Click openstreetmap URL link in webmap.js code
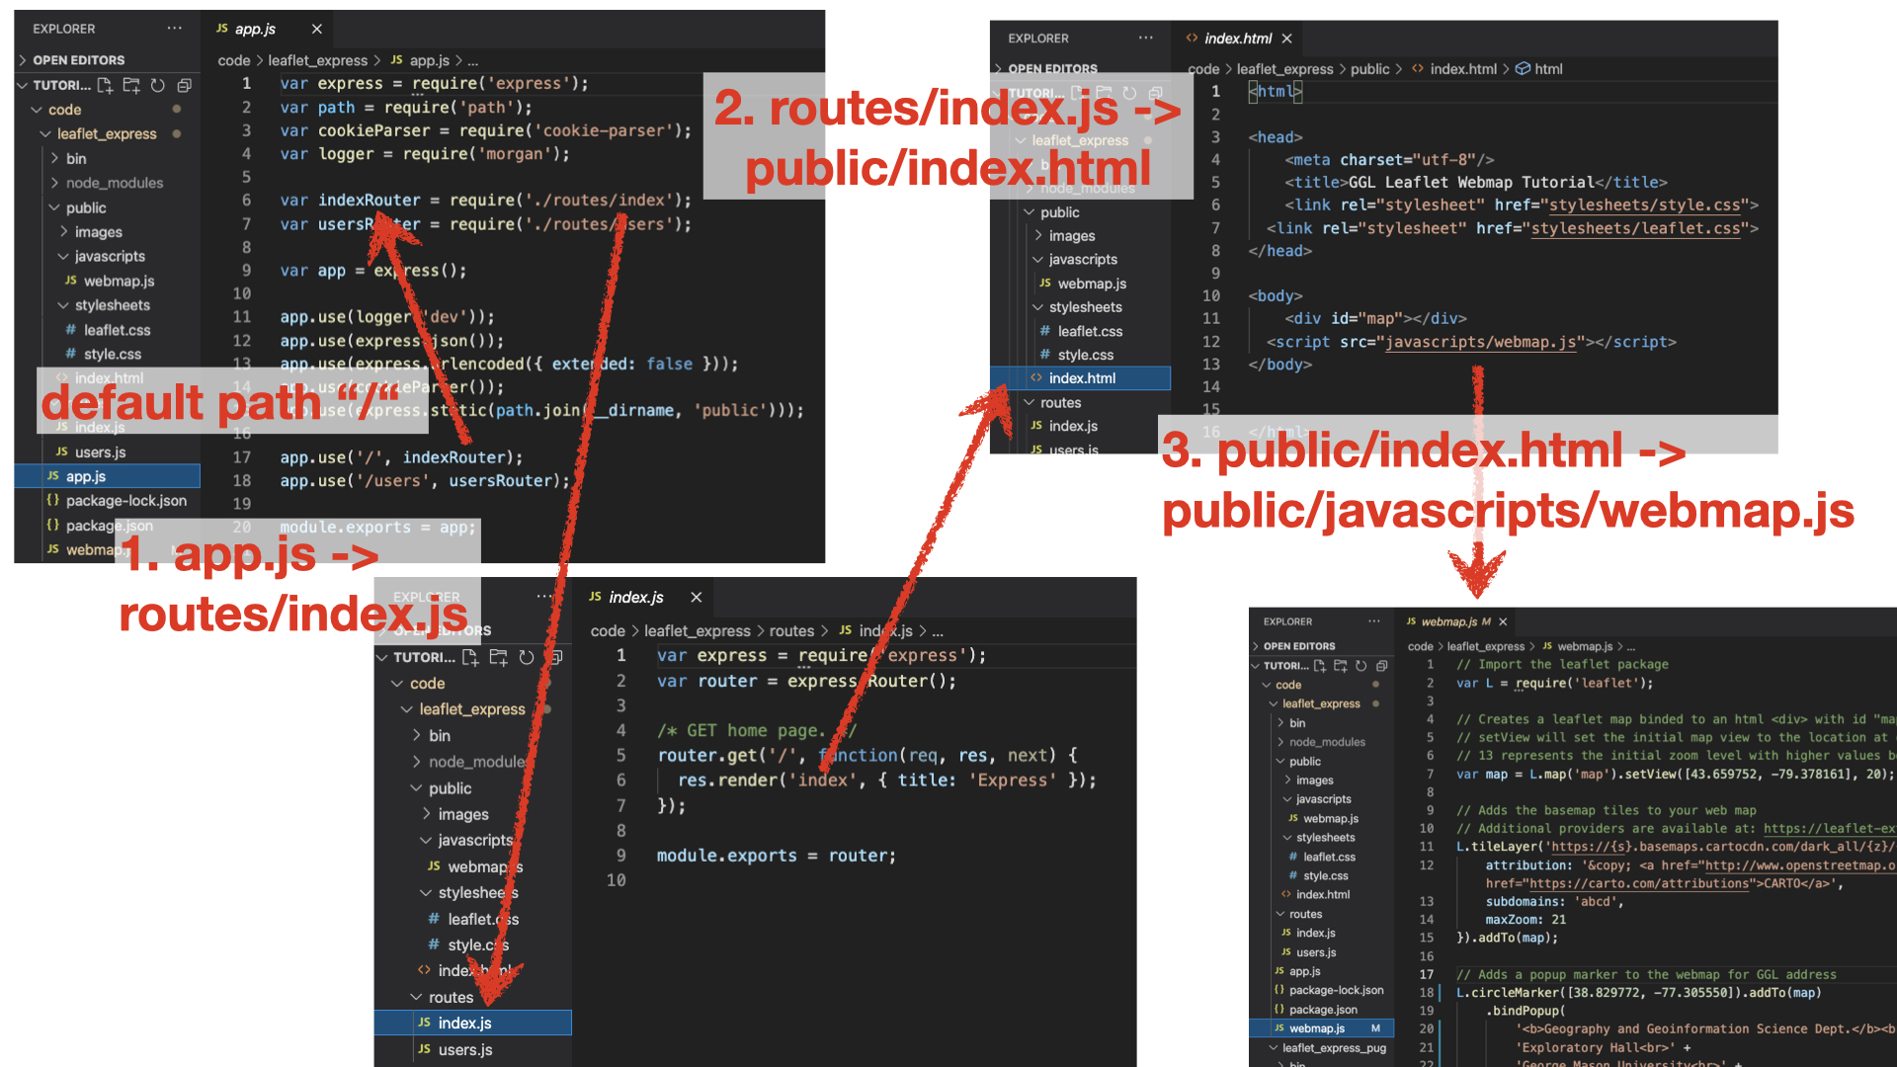The image size is (1897, 1067). 1800,865
